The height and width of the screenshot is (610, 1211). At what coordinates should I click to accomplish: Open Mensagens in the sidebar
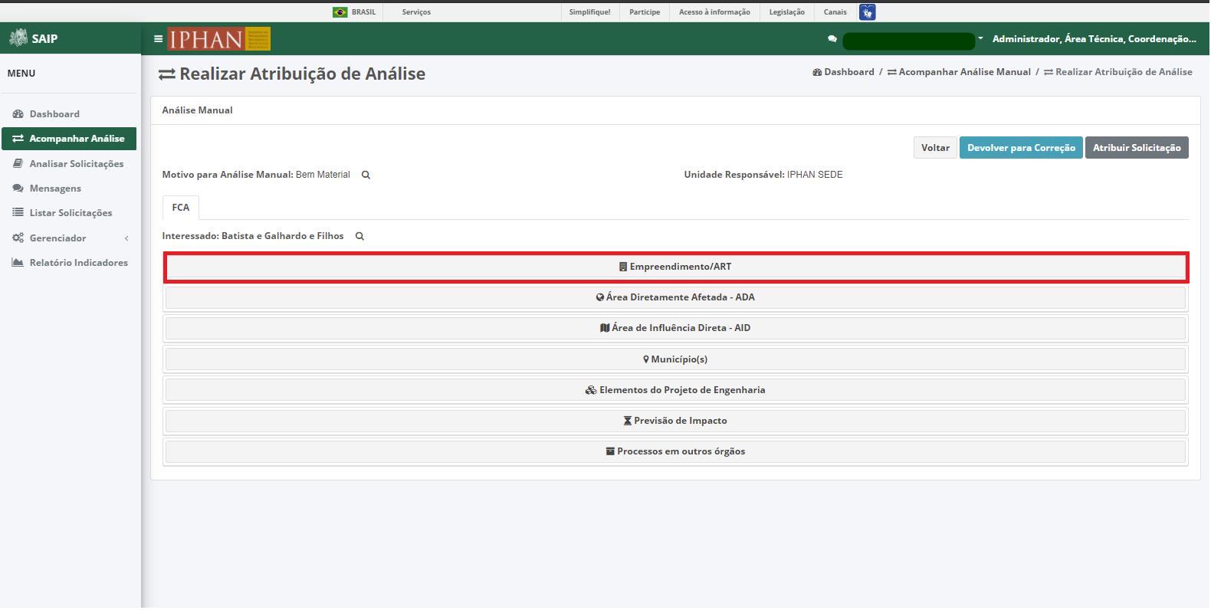click(x=47, y=189)
